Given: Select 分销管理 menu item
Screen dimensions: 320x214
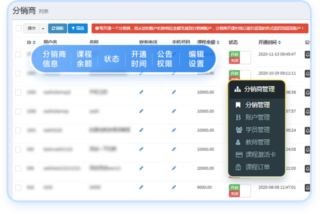Looking at the screenshot, I should pos(257,105).
